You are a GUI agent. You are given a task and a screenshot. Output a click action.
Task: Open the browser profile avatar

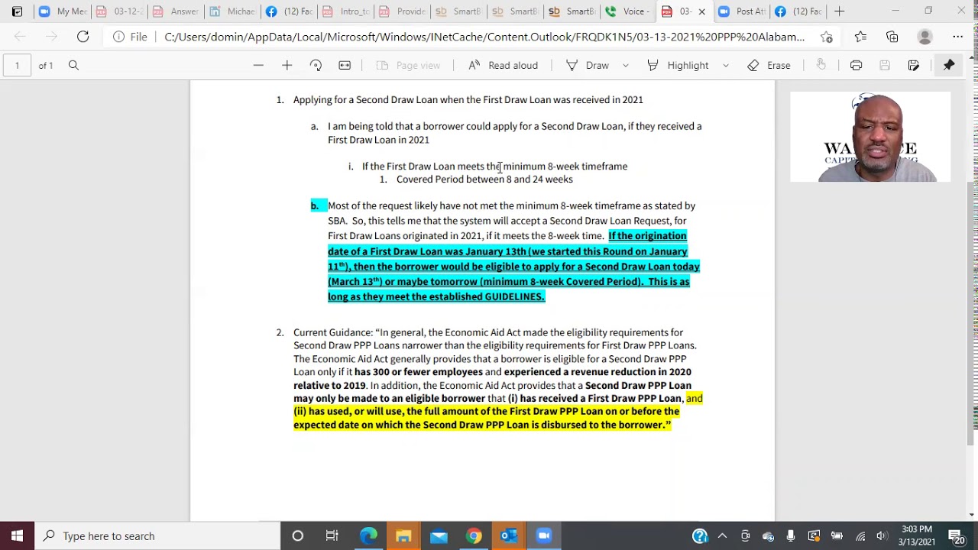[x=925, y=37]
